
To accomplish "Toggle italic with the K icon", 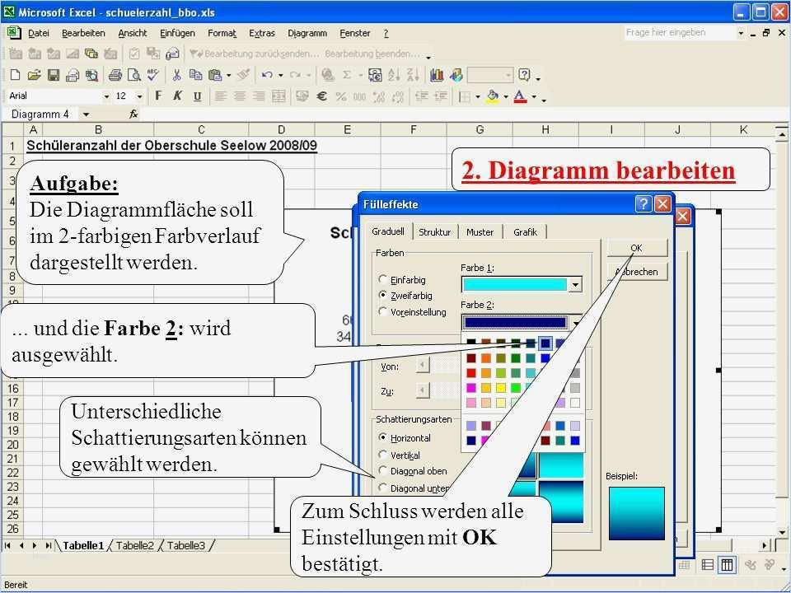I will point(178,96).
